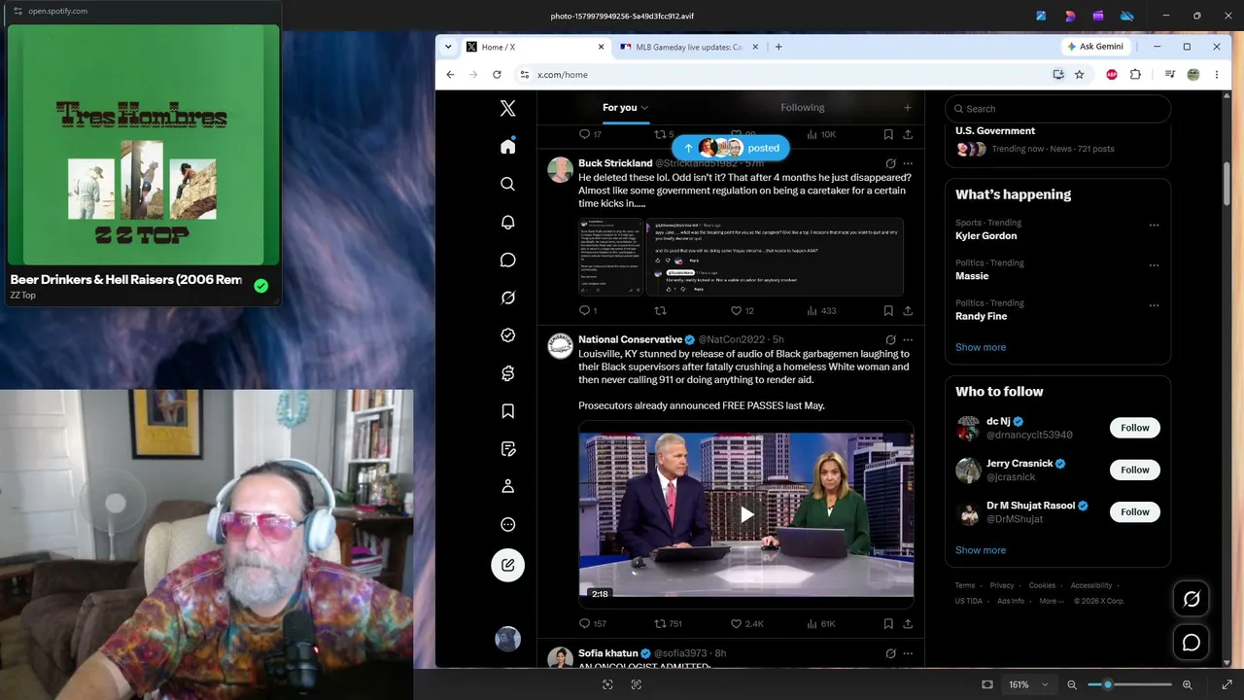Share Buck Strickland's post

tap(908, 311)
